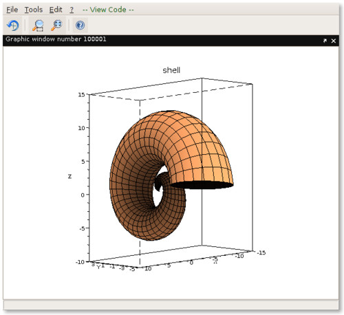This screenshot has height=315, width=344.
Task: Activate the zoom area magnifier tool
Action: [38, 25]
